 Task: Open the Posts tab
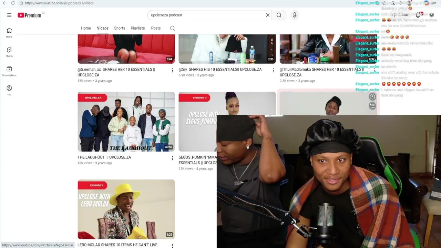(x=156, y=28)
